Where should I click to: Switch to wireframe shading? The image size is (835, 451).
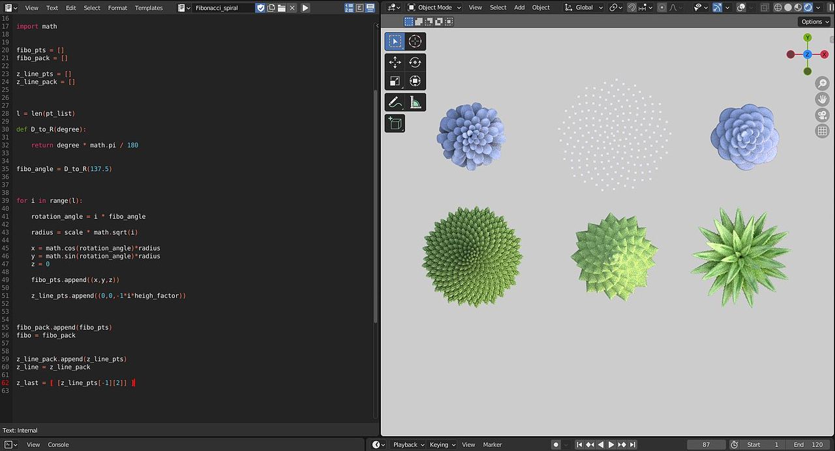tap(778, 7)
